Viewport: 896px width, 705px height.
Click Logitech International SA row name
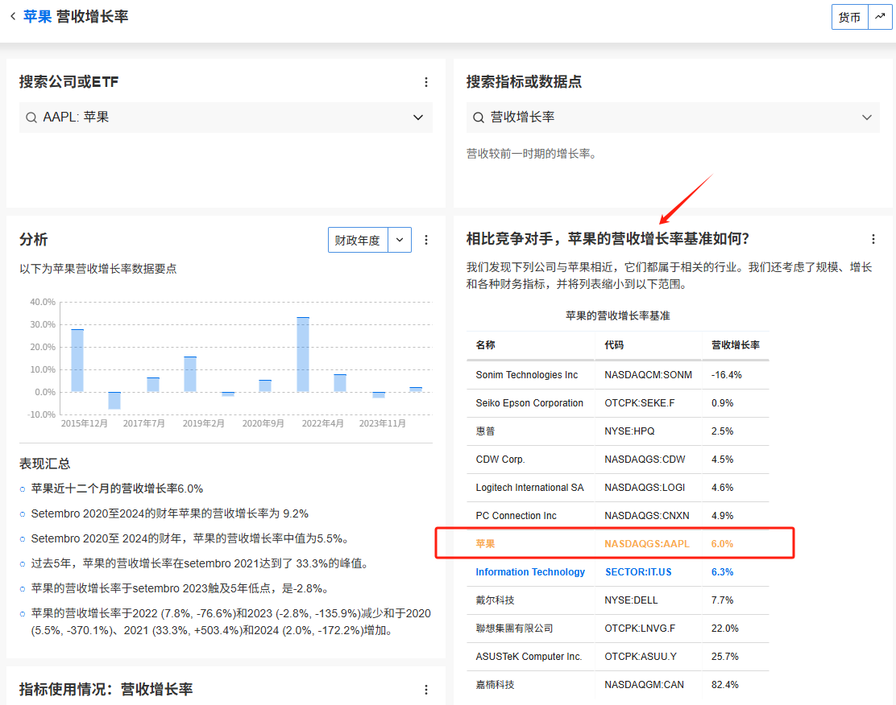tap(529, 488)
